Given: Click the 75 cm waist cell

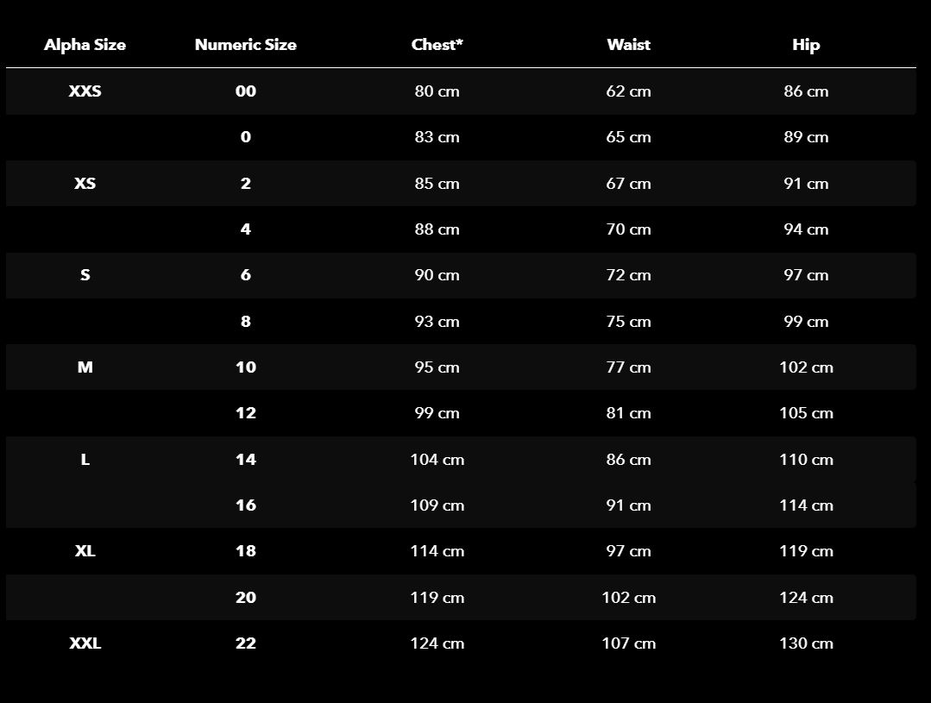Looking at the screenshot, I should coord(628,321).
